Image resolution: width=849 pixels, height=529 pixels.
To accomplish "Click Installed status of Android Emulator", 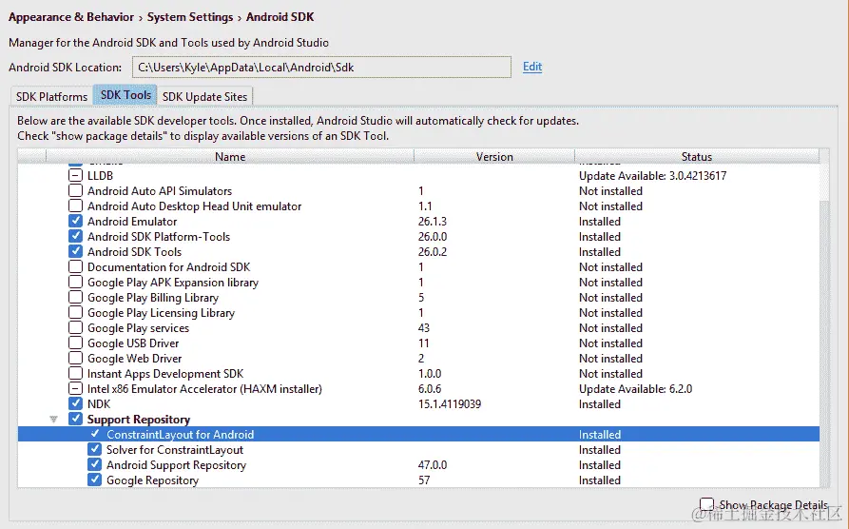I will [599, 221].
